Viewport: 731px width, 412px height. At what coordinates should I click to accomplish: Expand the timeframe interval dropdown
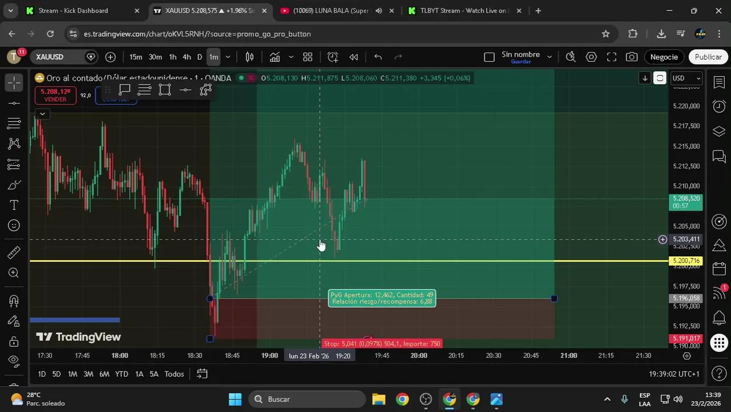pyautogui.click(x=228, y=57)
